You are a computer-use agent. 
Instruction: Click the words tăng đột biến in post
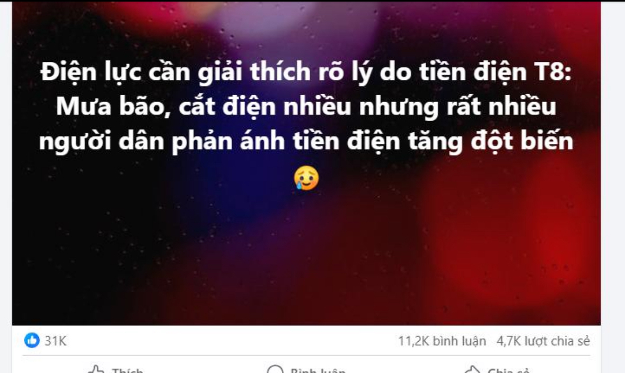pyautogui.click(x=486, y=142)
